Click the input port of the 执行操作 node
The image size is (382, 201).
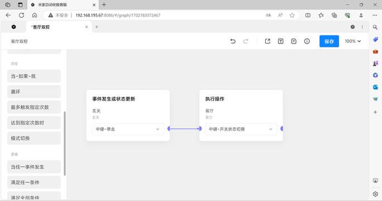[x=200, y=128]
